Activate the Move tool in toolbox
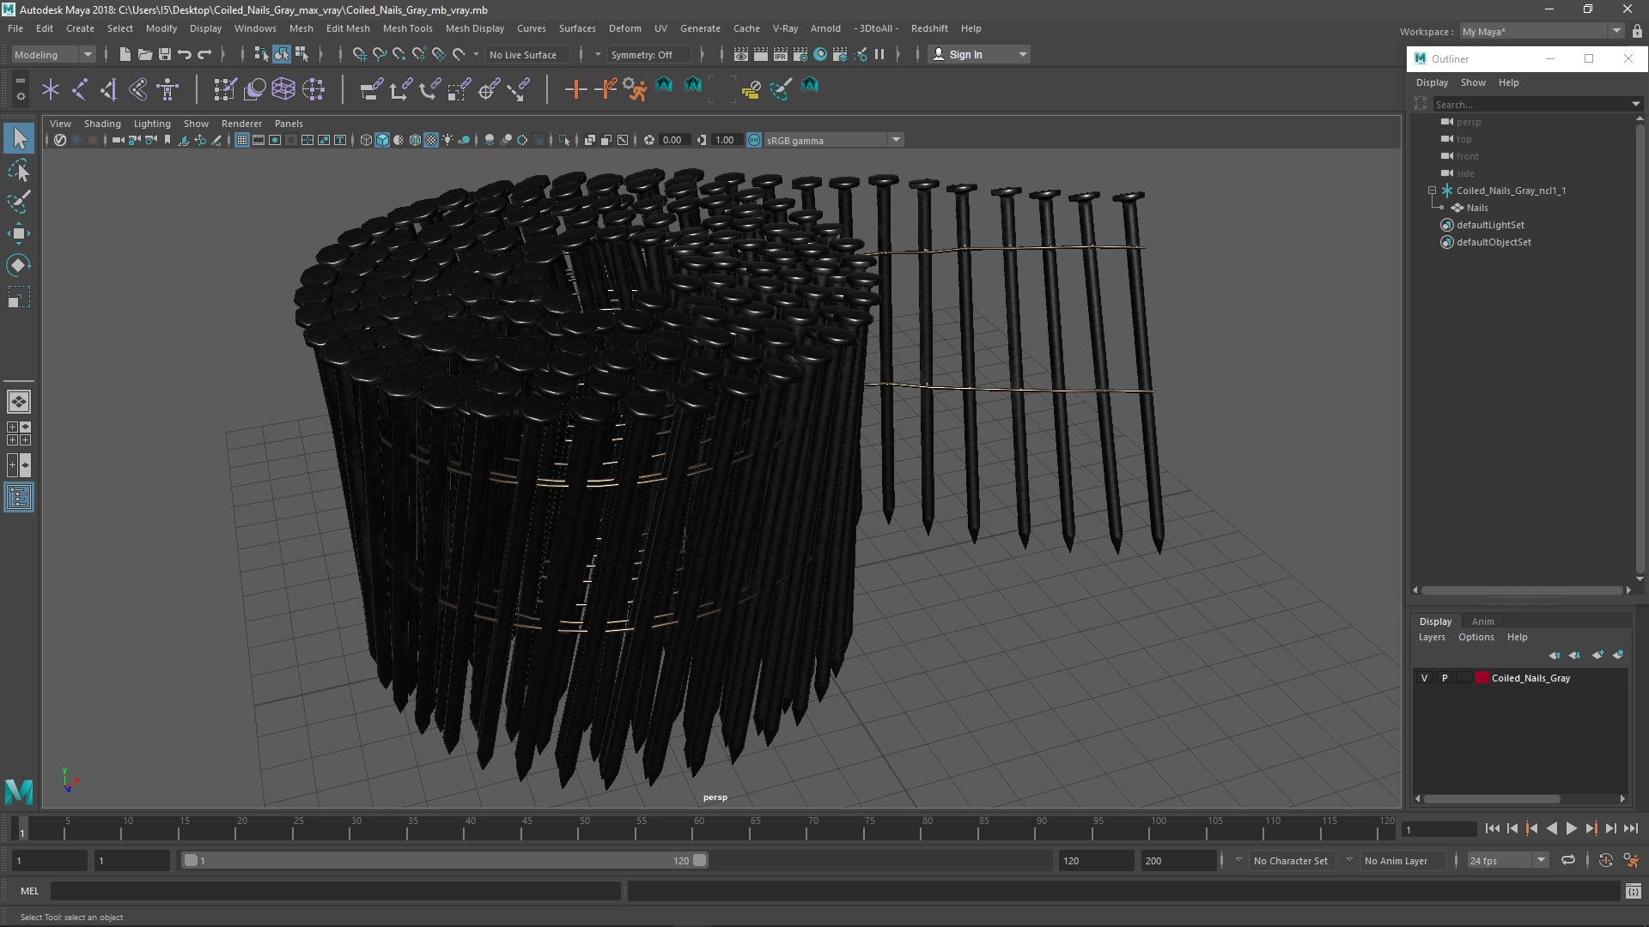Viewport: 1649px width, 927px height. (18, 233)
